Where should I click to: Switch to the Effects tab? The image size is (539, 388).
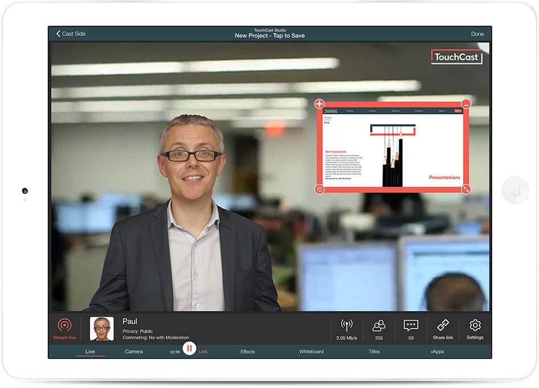(248, 351)
